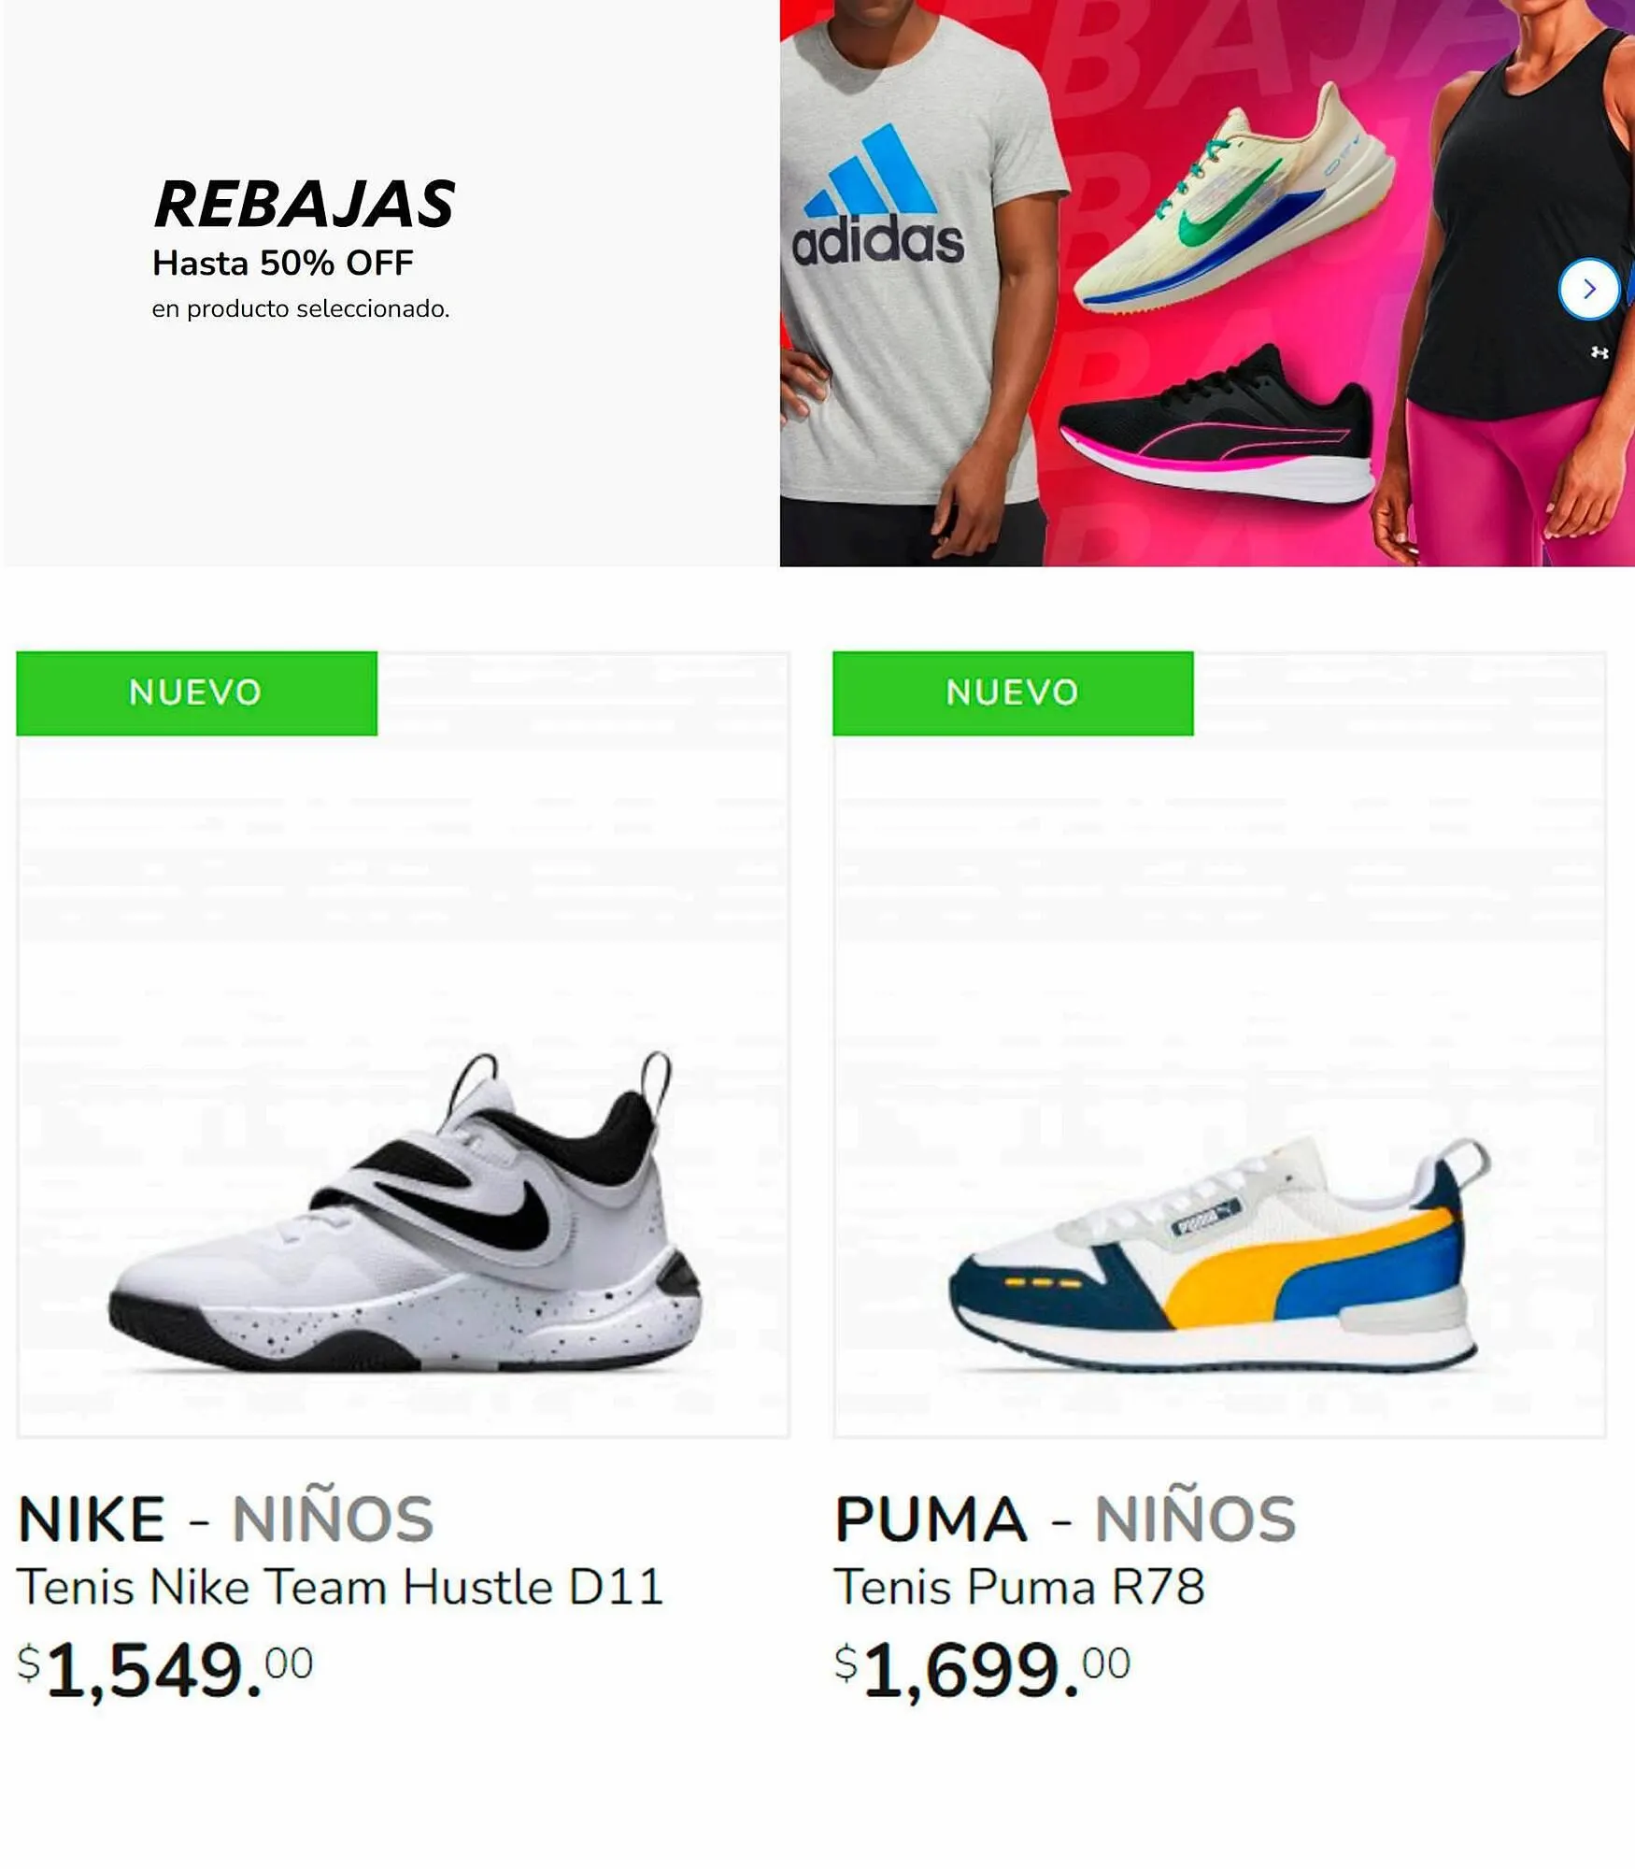Open the NIKE - NIÑOS brand link
The image size is (1635, 1869).
click(x=226, y=1519)
